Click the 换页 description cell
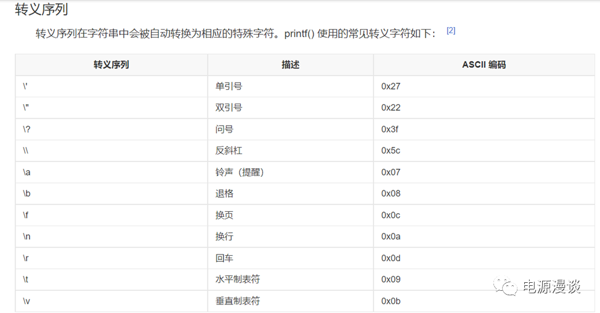This screenshot has width=600, height=313. tap(224, 215)
